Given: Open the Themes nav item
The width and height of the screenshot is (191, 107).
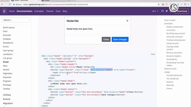Looking at the screenshot, I should point(50,11).
